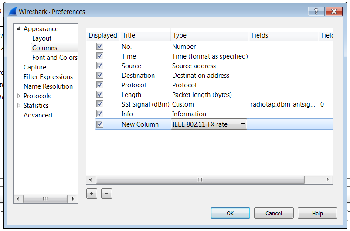Image resolution: width=350 pixels, height=231 pixels.
Task: Click the Wireshark fin icon in title bar
Action: 13,11
